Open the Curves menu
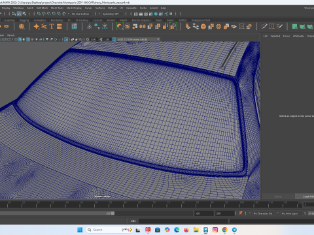314x235 pixels. pos(88,8)
